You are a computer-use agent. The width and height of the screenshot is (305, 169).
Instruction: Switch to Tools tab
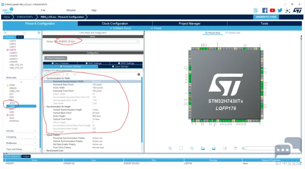pos(264,23)
